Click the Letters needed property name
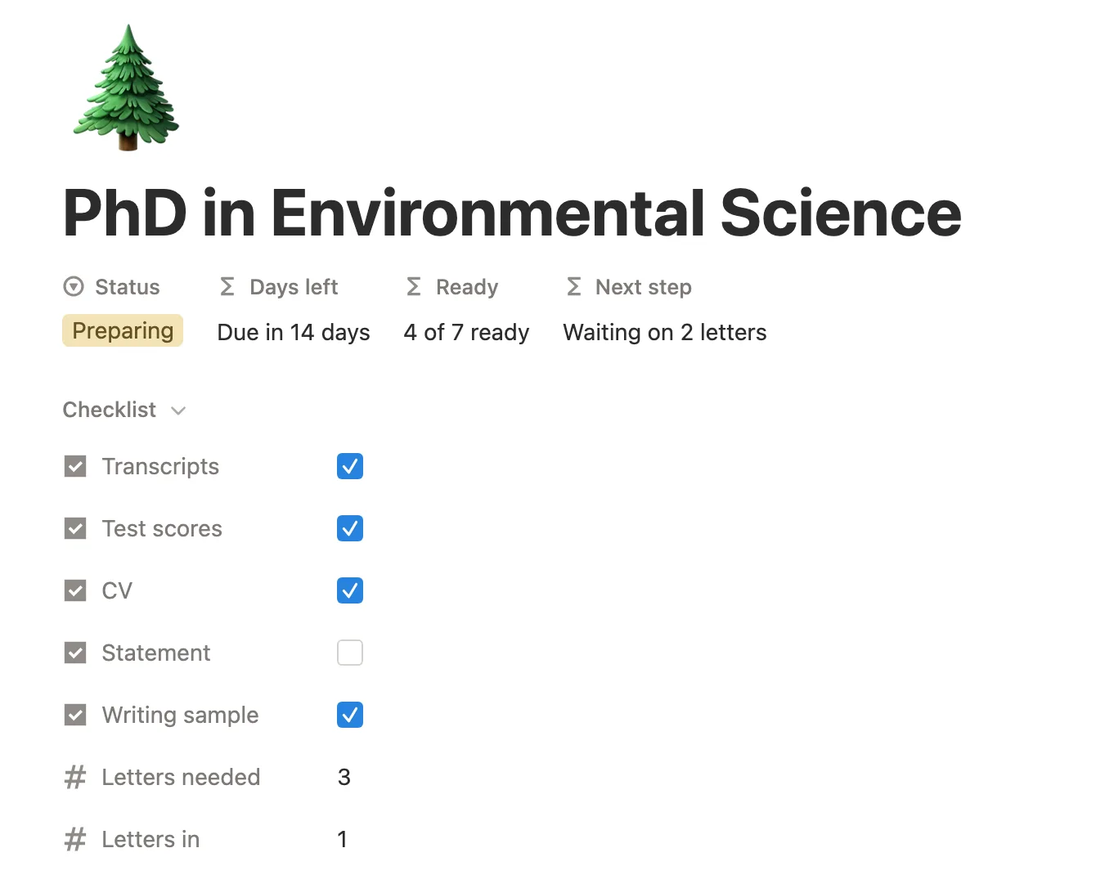The image size is (1096, 875). click(181, 777)
